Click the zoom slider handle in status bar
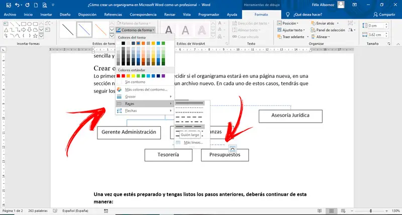 [x=371, y=211]
